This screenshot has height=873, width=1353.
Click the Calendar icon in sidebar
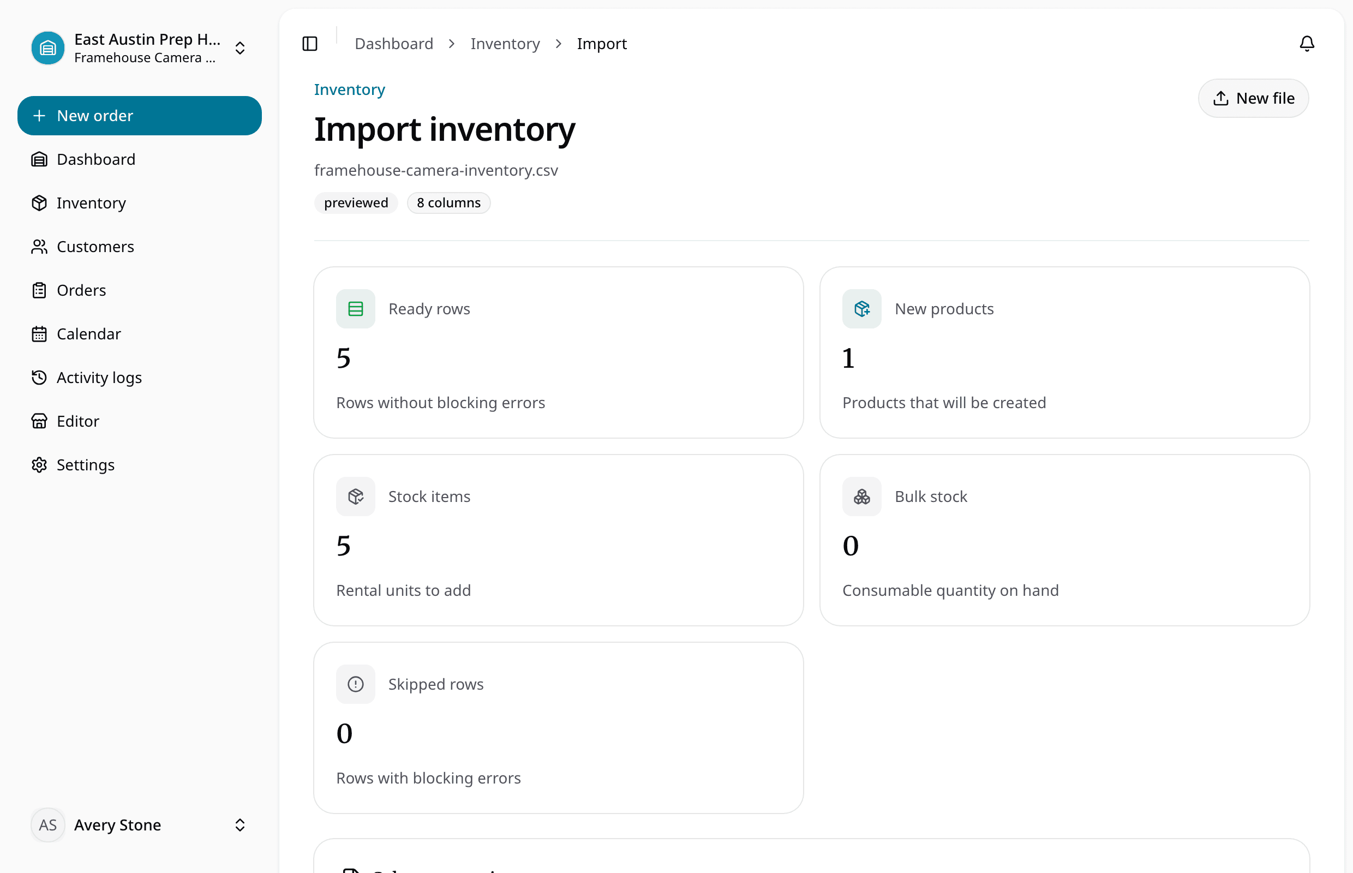coord(39,334)
